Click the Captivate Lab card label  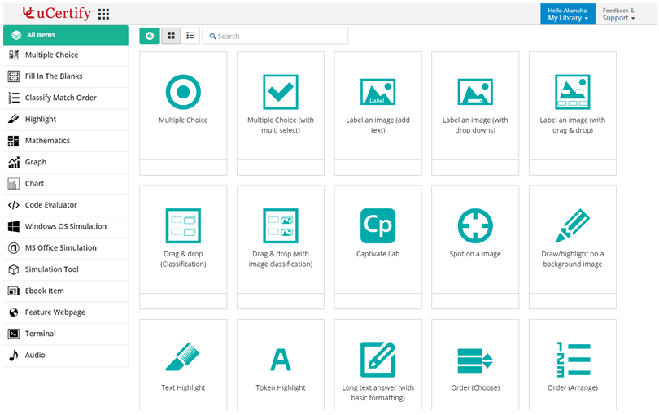pyautogui.click(x=378, y=254)
